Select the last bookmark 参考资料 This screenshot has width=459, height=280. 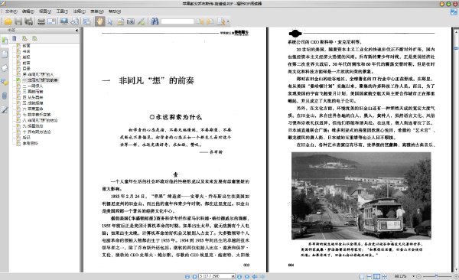30,143
